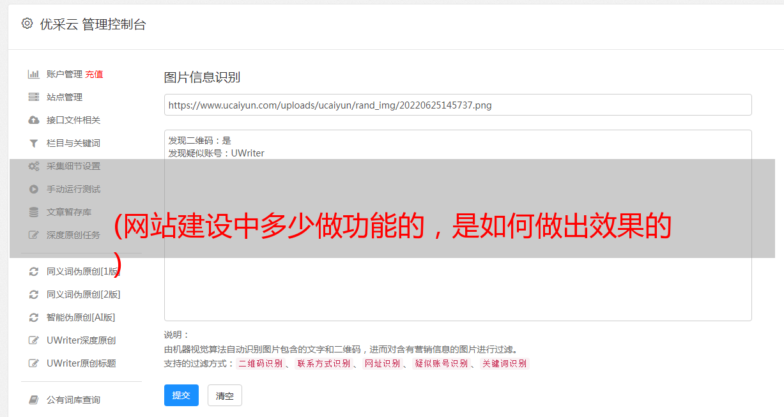The width and height of the screenshot is (784, 417).
Task: Click the edit icon next to UWriter原创标题
Action: 34,363
